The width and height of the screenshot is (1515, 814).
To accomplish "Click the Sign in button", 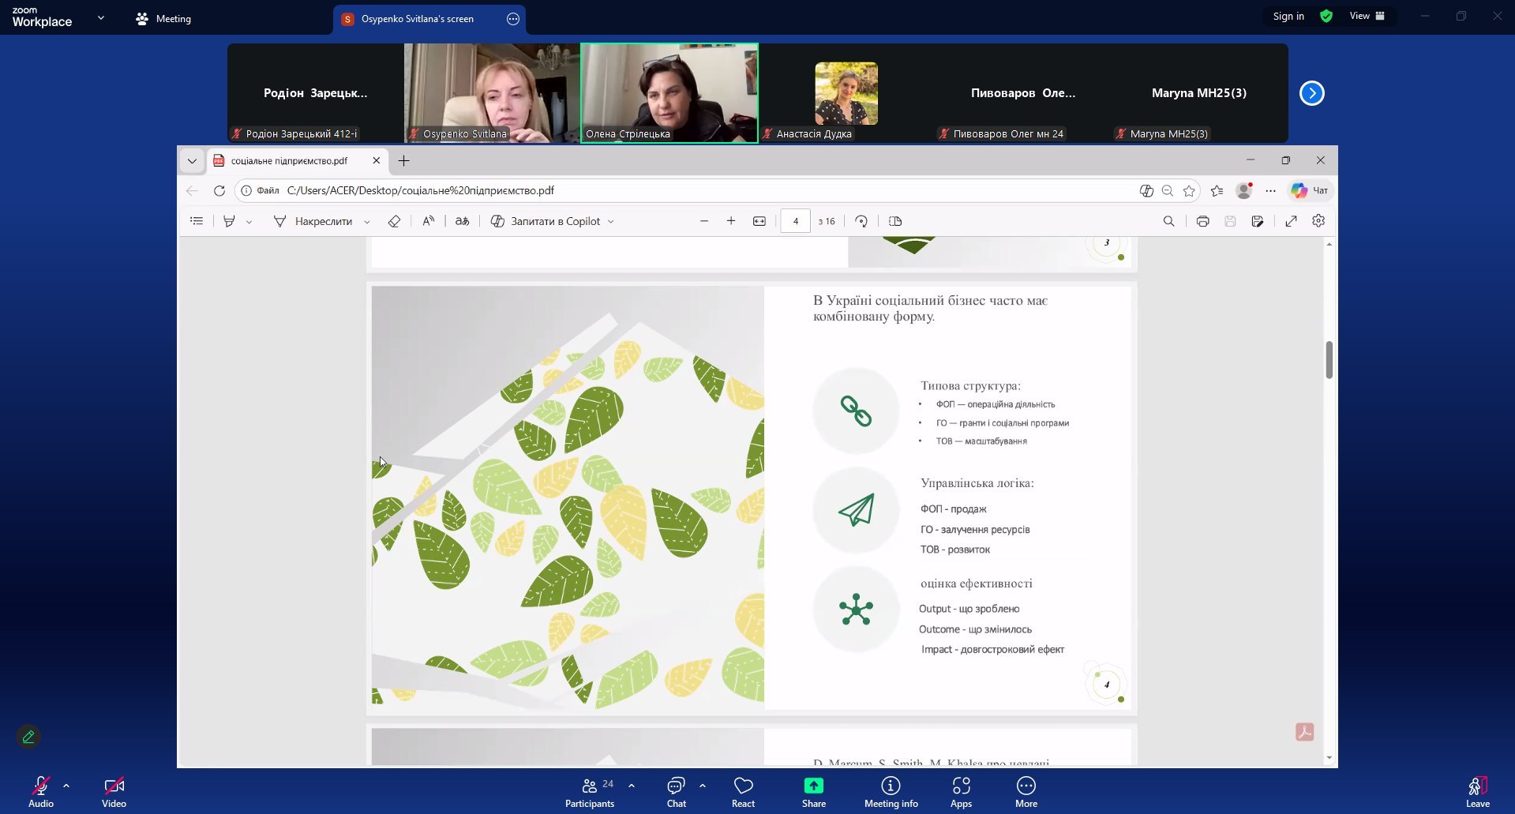I will (1288, 17).
